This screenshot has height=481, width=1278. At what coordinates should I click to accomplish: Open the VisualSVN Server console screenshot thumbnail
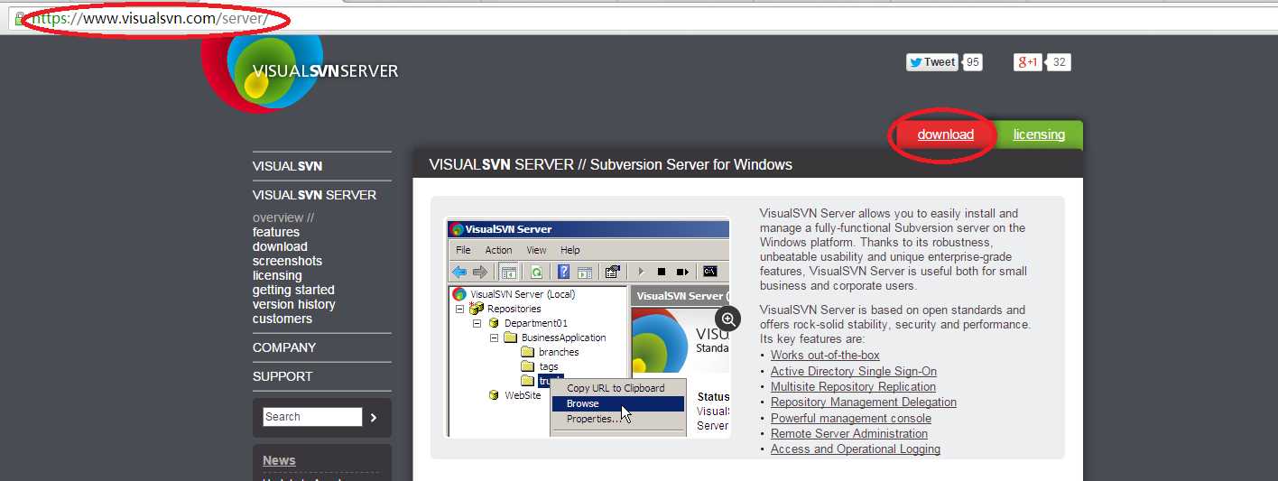(588, 327)
